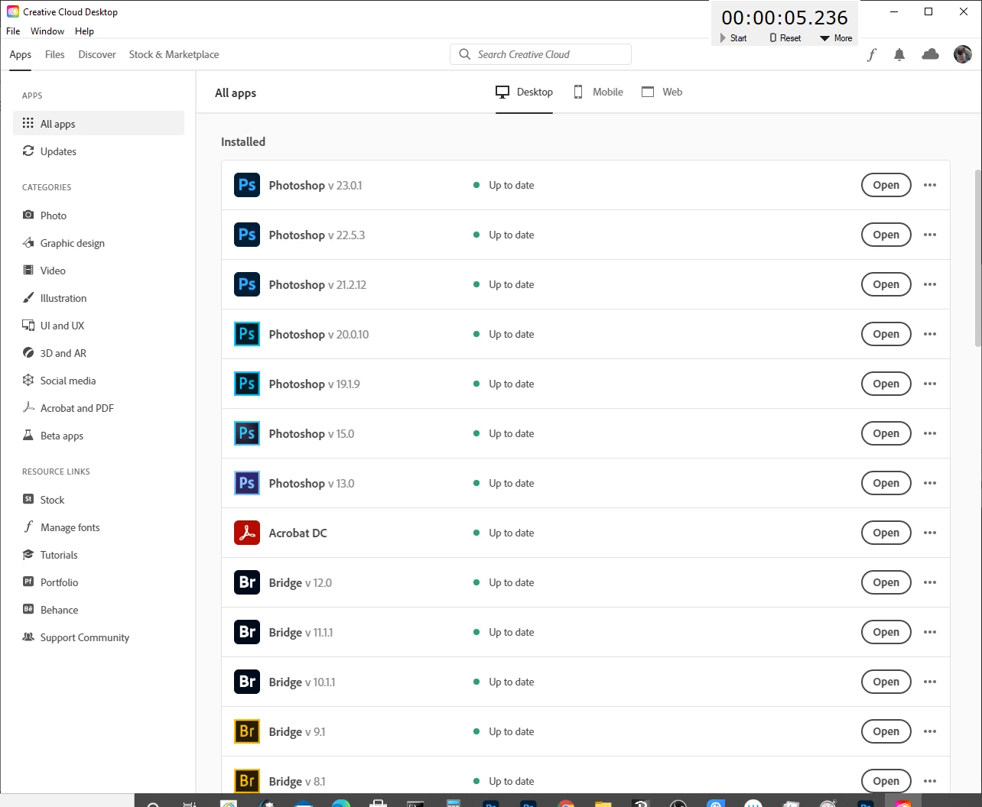Click the vertical scrollbar of apps list
Viewport: 982px width, 807px height.
point(977,258)
